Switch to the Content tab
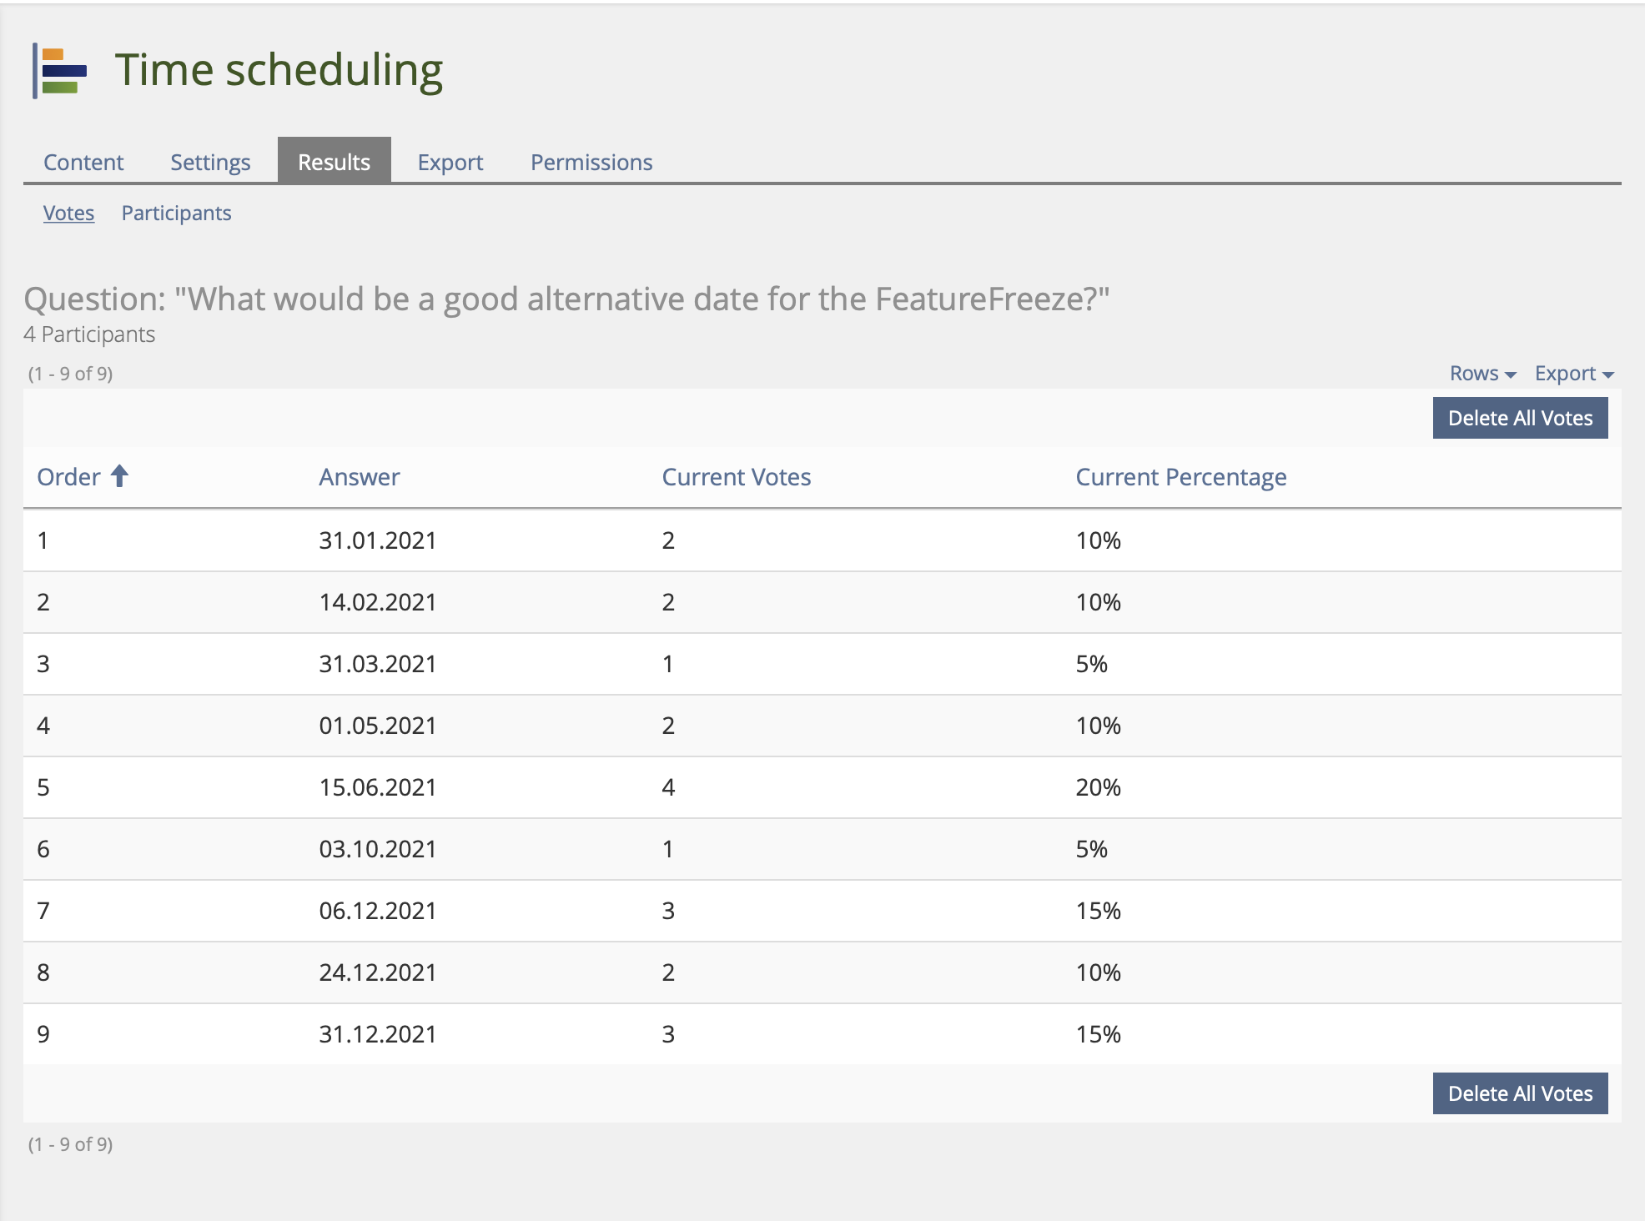 click(x=83, y=162)
